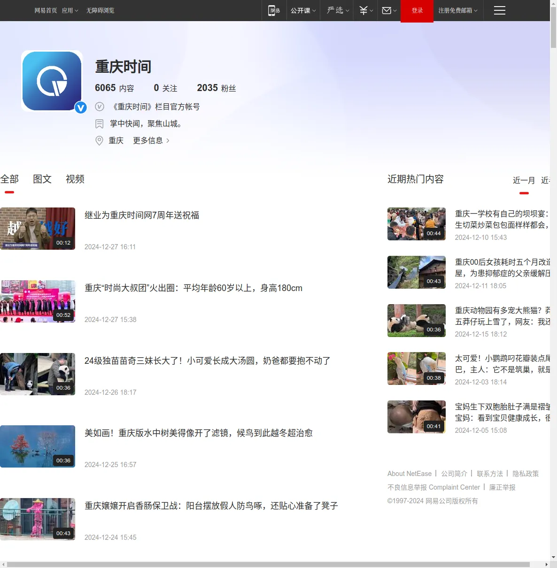
Task: Open the 联系方法 footer link
Action: pos(490,474)
